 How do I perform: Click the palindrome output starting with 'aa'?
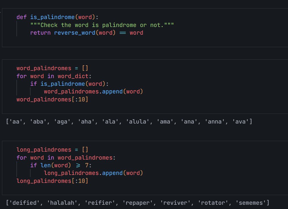pos(128,122)
